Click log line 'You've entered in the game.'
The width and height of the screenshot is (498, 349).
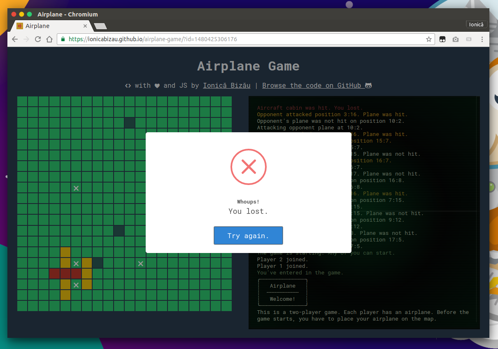[x=300, y=273]
